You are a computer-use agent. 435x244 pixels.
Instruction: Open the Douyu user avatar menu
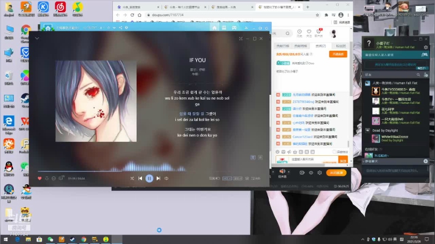(x=333, y=34)
